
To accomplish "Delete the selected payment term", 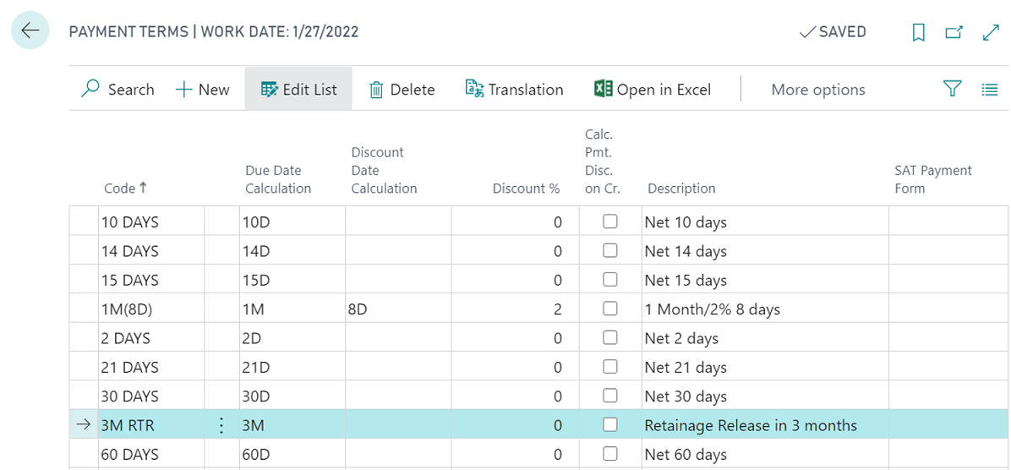I will [x=402, y=90].
